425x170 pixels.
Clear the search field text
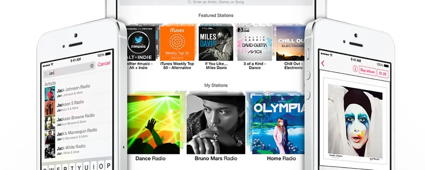coord(92,66)
